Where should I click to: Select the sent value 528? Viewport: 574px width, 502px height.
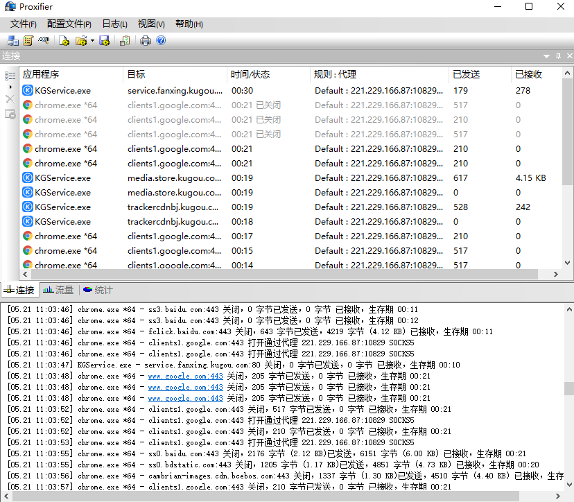[x=460, y=207]
